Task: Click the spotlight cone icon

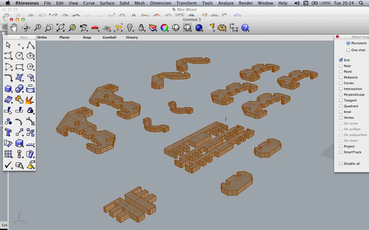Action: pos(212,27)
